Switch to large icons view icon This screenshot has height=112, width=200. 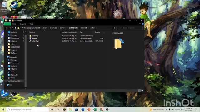pyautogui.click(x=142, y=91)
